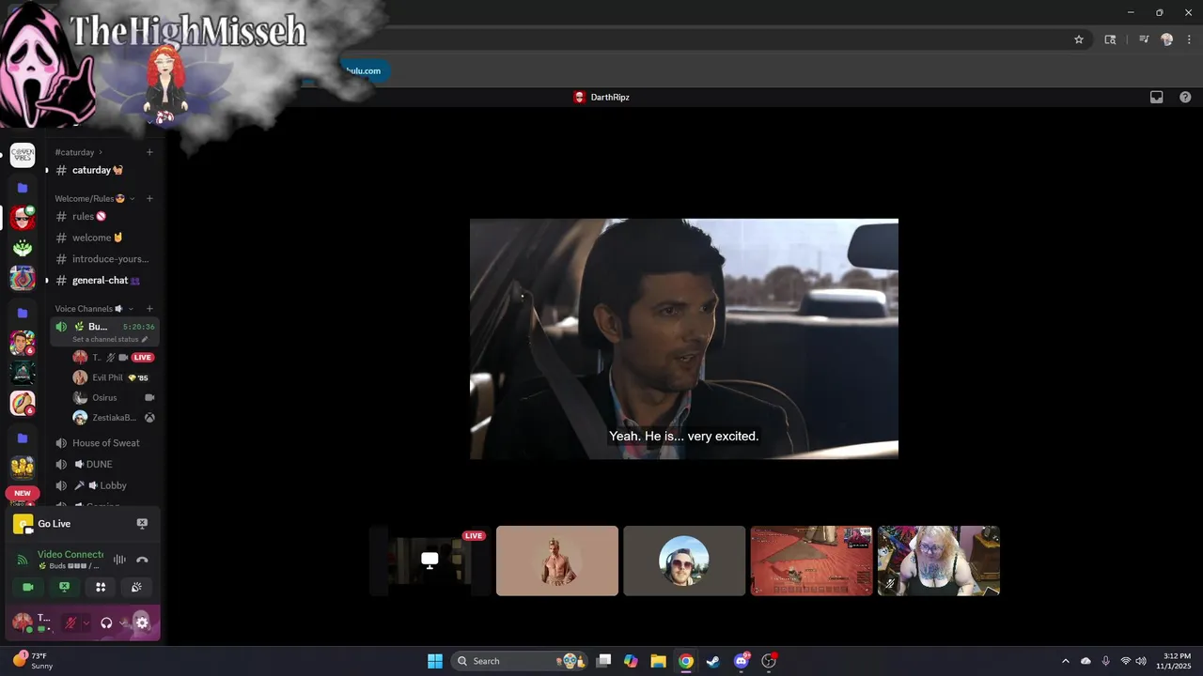Open Discord taskbar icon with badge
The image size is (1203, 676).
click(742, 660)
